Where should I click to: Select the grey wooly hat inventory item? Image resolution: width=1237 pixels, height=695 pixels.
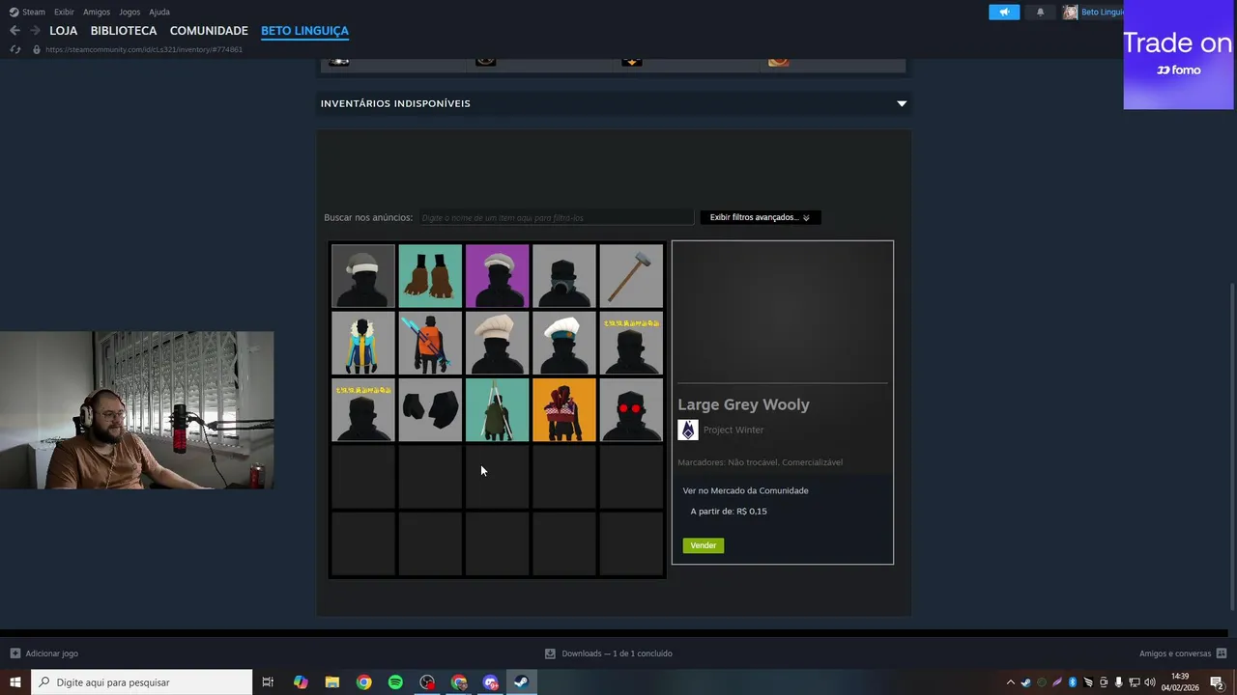click(x=363, y=276)
